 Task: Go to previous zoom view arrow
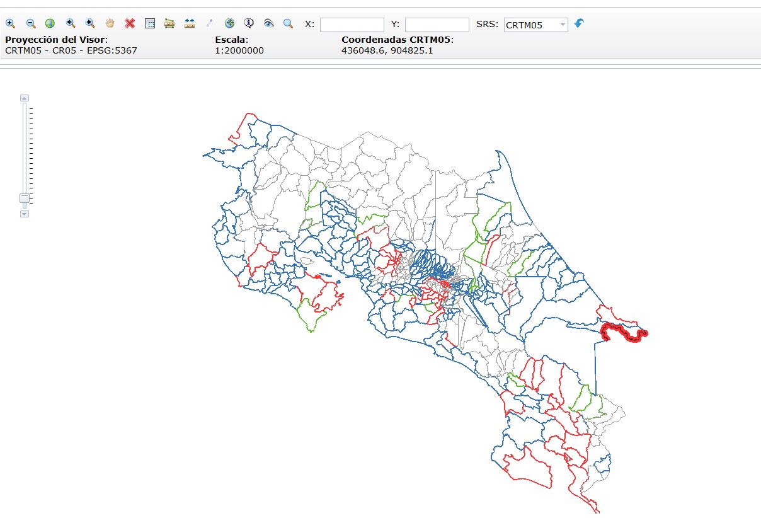pyautogui.click(x=71, y=23)
